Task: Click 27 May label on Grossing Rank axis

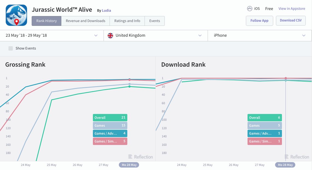Action: [104, 165]
